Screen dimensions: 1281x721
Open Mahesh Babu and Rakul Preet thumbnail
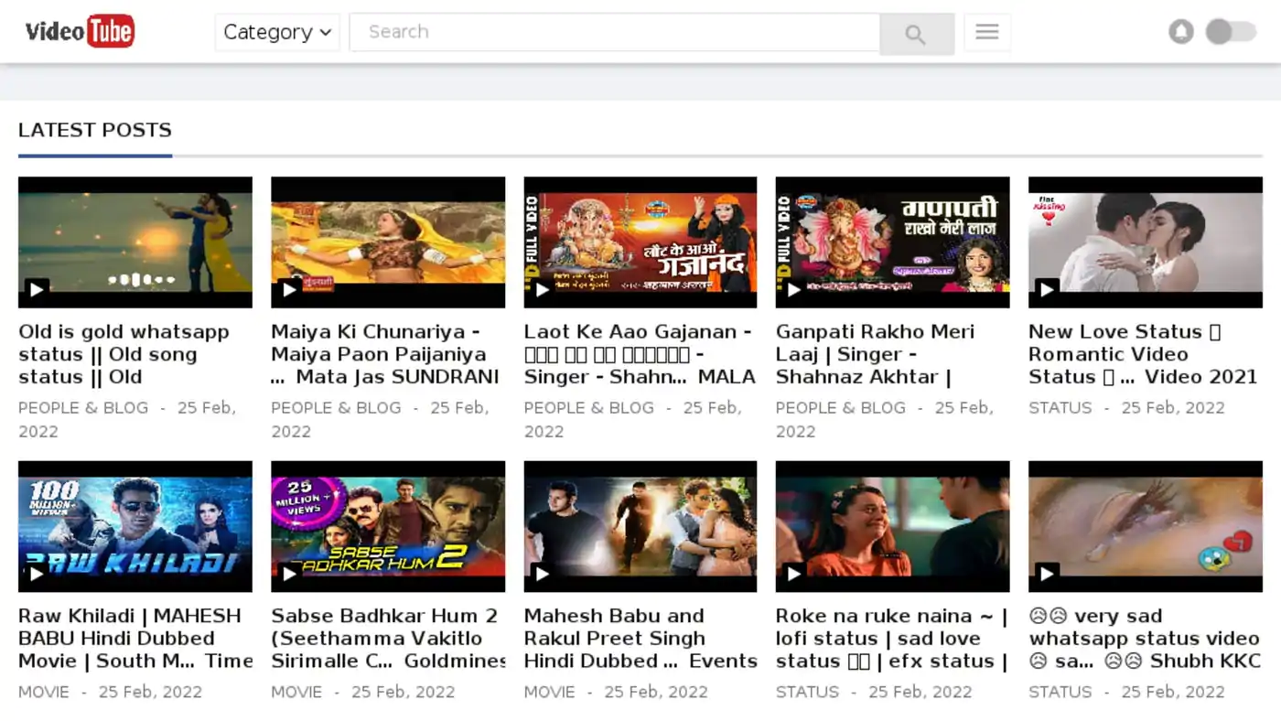click(640, 526)
